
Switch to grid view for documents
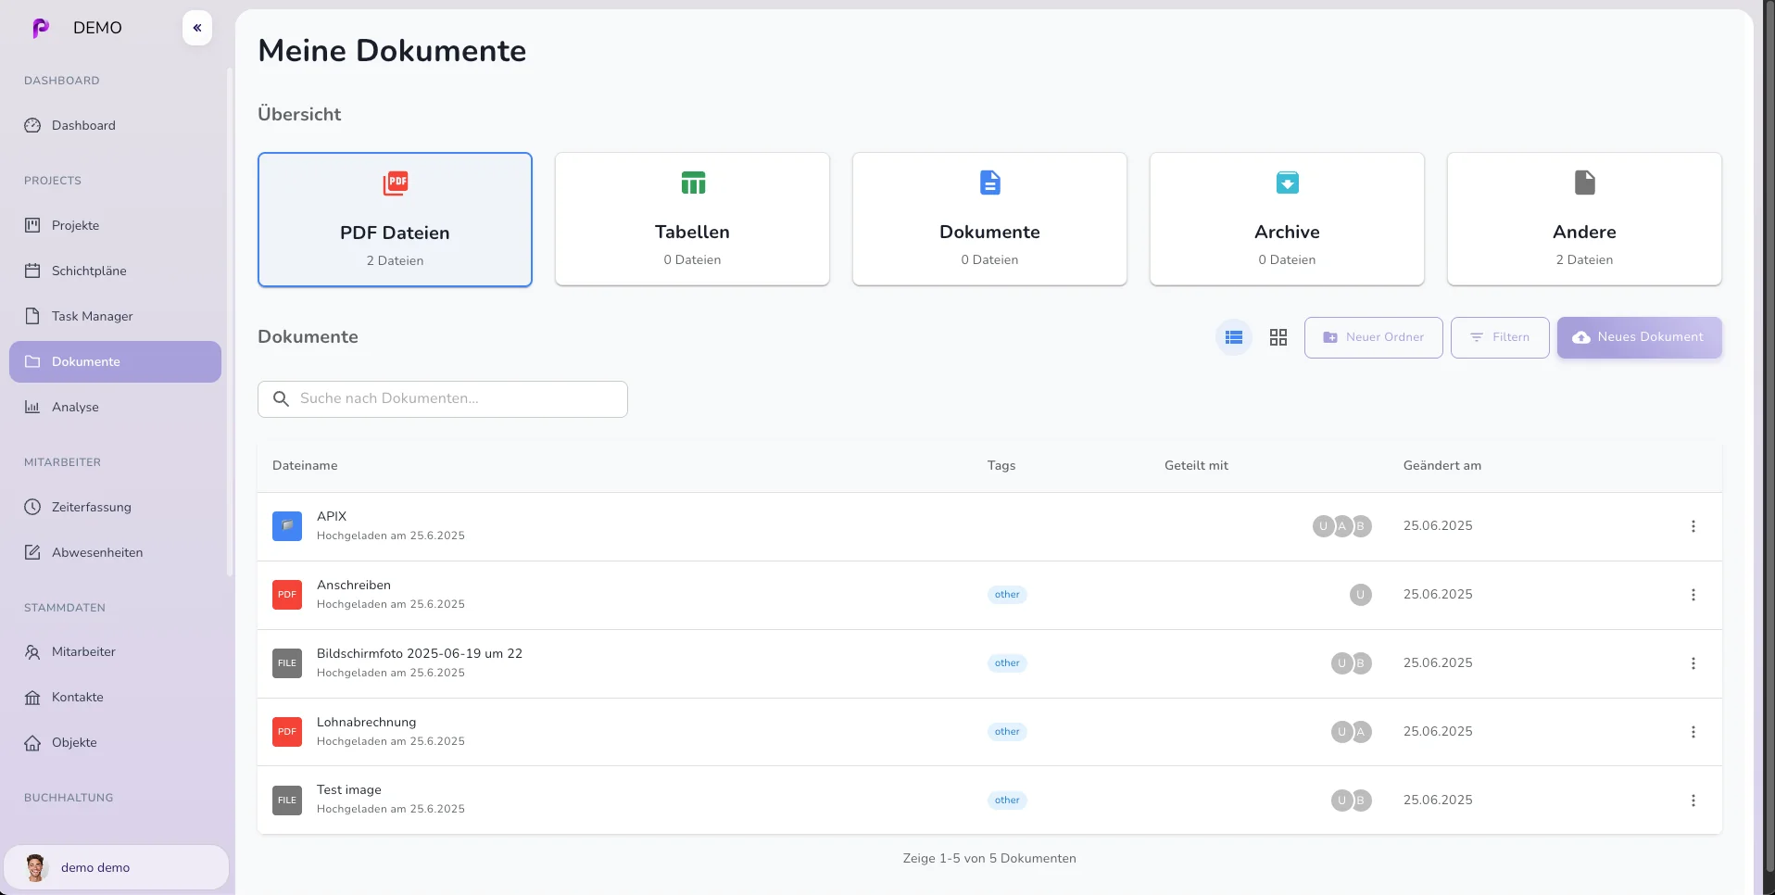(x=1278, y=337)
